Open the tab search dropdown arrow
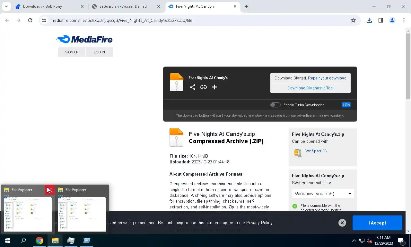The height and width of the screenshot is (247, 411). pos(6,6)
